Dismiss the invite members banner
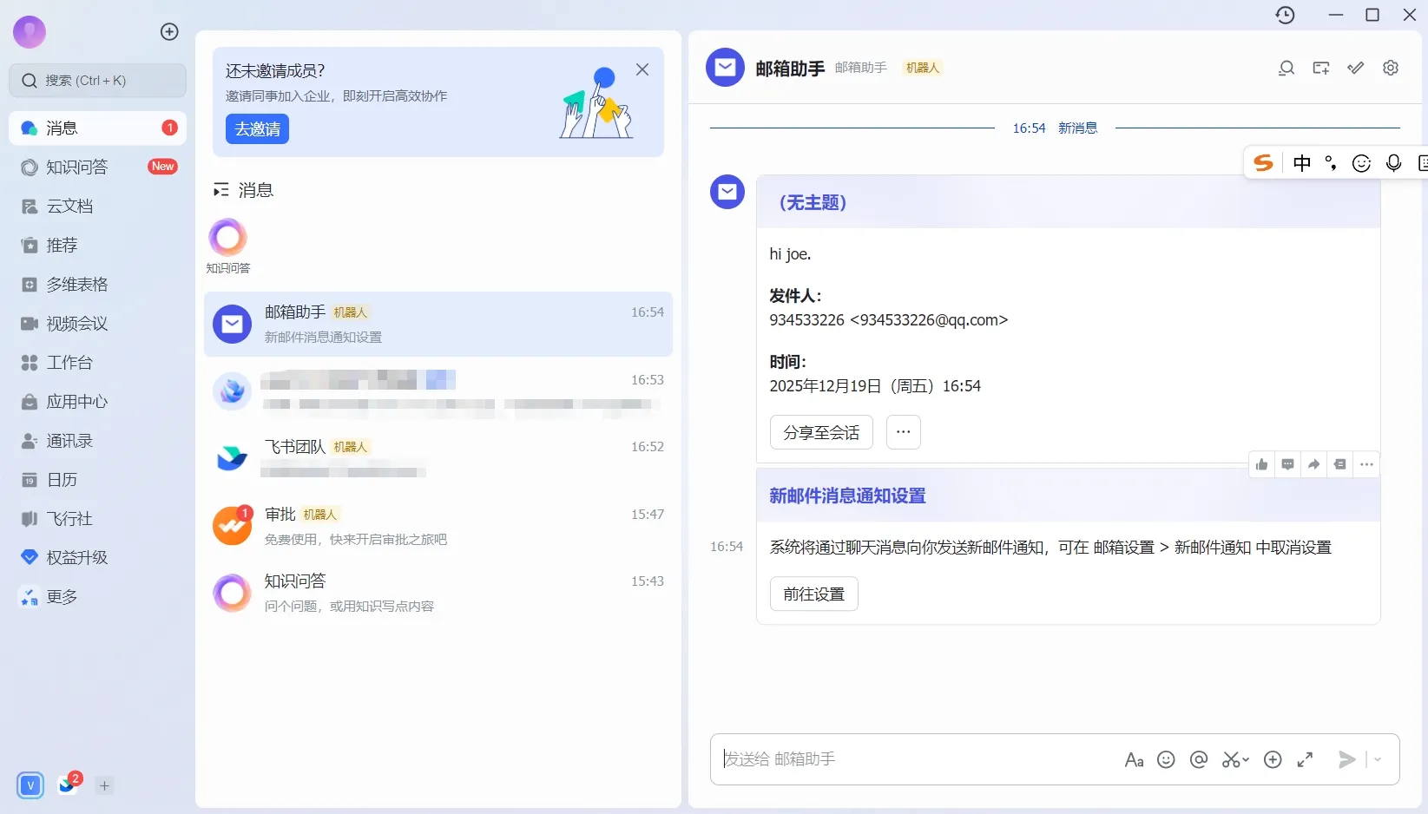Viewport: 1428px width, 814px height. pos(642,69)
